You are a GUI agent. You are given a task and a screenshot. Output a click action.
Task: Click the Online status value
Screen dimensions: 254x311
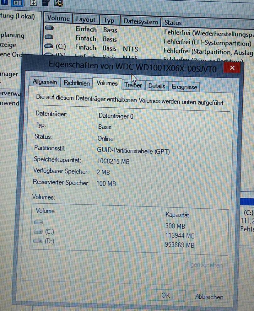(x=105, y=138)
